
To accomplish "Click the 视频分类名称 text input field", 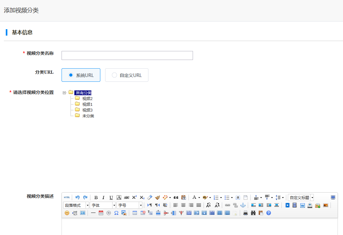I will (127, 55).
